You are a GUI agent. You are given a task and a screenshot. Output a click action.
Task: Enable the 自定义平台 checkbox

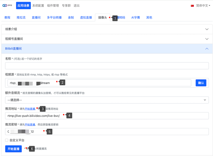point(7,140)
